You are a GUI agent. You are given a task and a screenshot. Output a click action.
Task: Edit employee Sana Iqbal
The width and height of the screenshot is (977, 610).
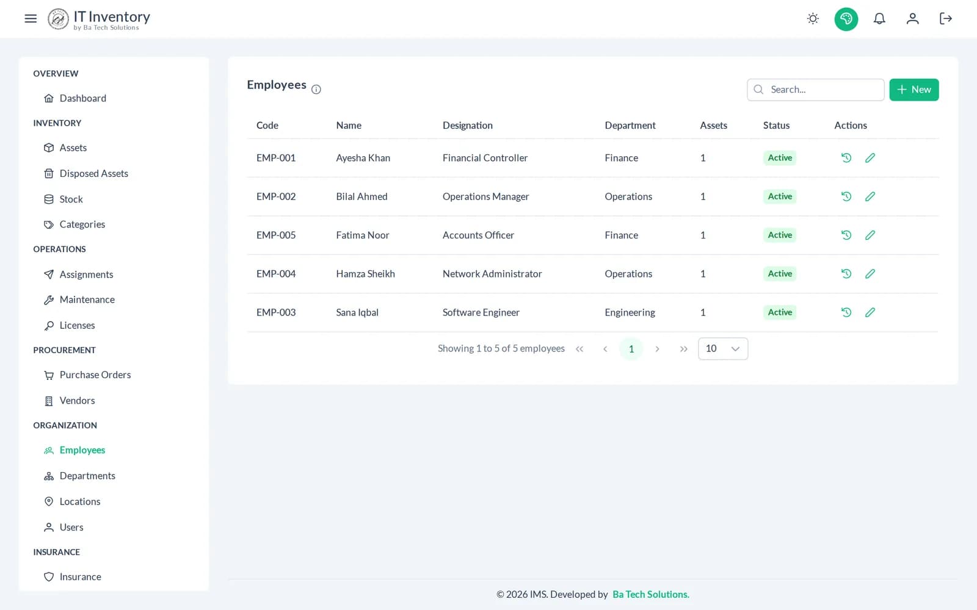coord(870,312)
